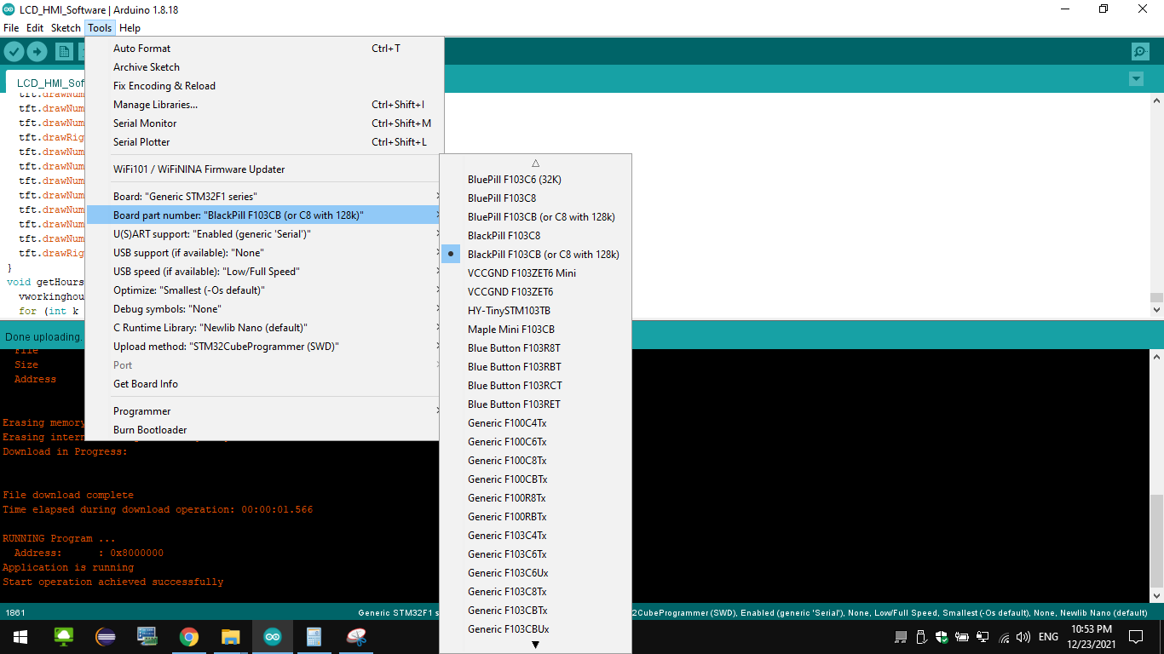Select Blue Button F103RCT board
Screen dimensions: 1164x654
[536, 386]
